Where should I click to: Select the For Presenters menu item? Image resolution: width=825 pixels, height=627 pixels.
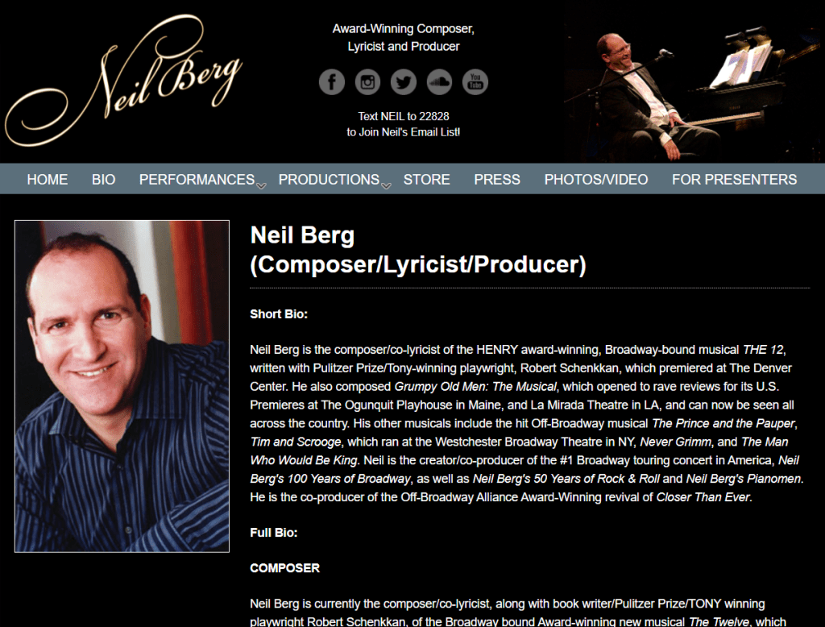click(x=735, y=180)
